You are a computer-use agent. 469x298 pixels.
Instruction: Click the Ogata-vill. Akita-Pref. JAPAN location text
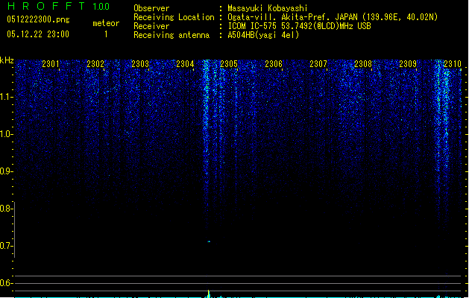pos(333,17)
